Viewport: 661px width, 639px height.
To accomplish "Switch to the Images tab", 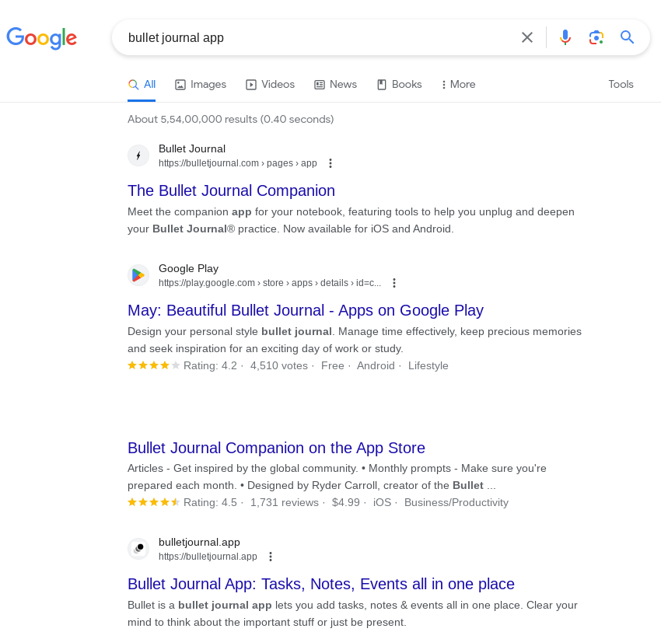I will (x=201, y=84).
